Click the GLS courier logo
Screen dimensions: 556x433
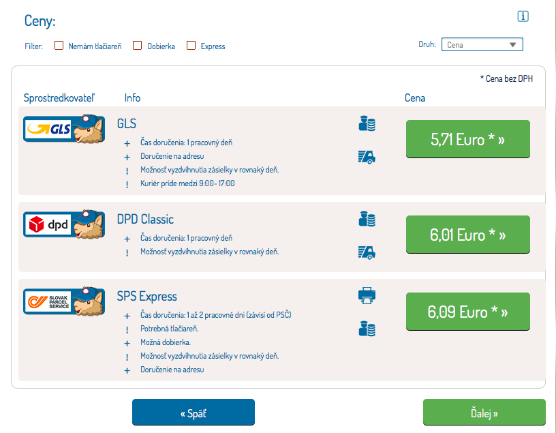coord(64,130)
